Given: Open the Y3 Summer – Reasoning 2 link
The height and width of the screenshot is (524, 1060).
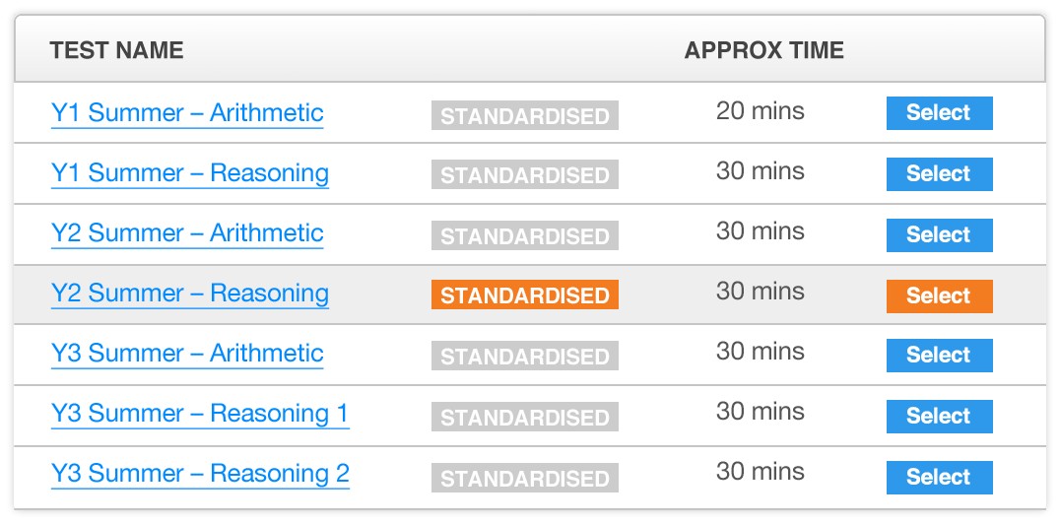Looking at the screenshot, I should pos(200,474).
